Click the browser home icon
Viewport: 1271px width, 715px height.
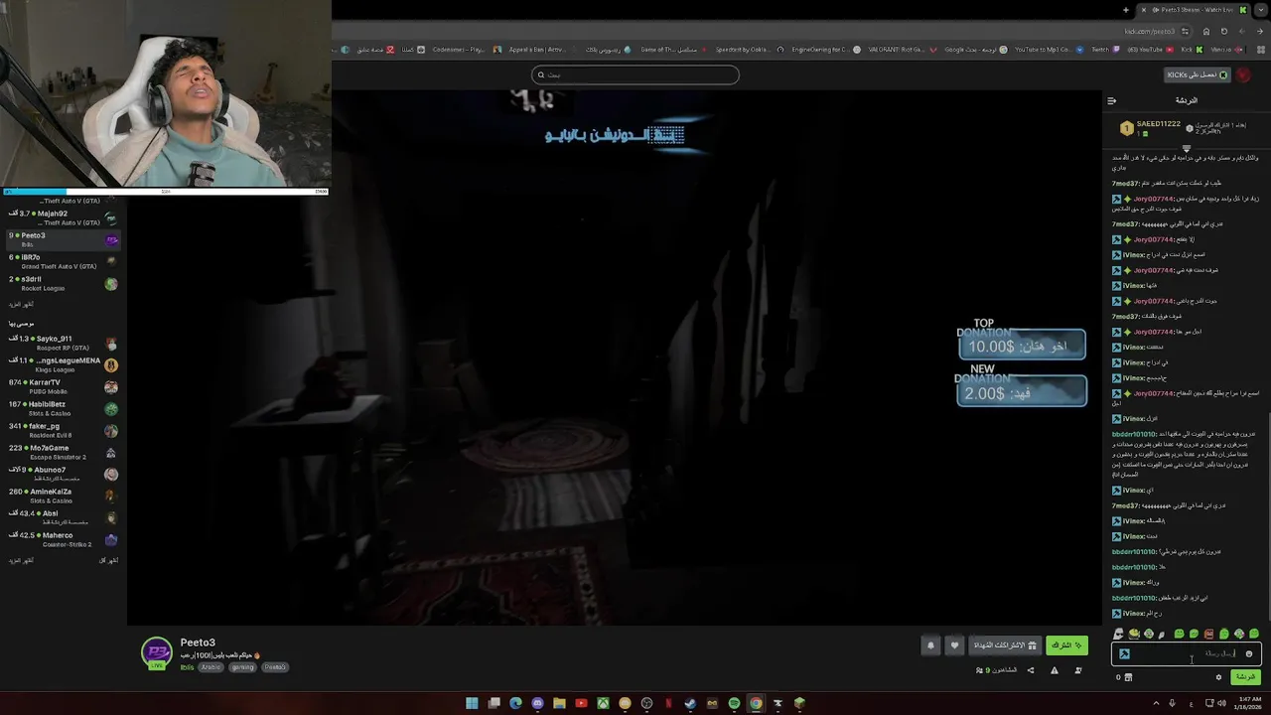pos(1206,32)
